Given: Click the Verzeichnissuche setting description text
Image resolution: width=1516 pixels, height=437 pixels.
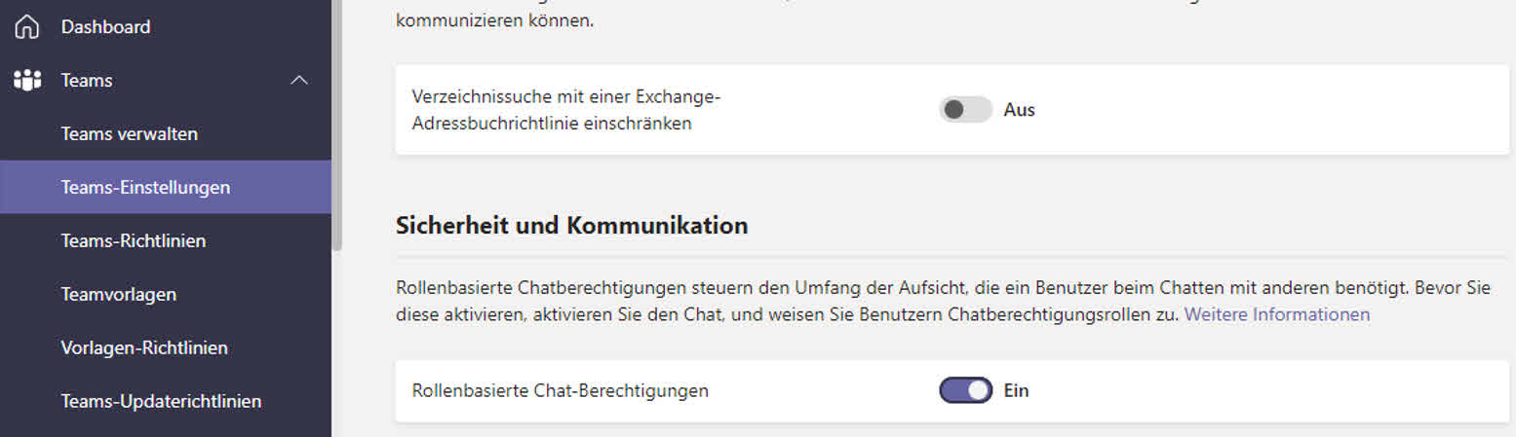Looking at the screenshot, I should click(572, 110).
